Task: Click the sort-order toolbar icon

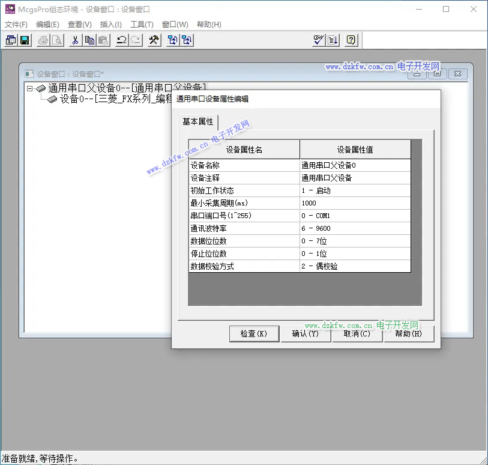Action: pos(333,40)
